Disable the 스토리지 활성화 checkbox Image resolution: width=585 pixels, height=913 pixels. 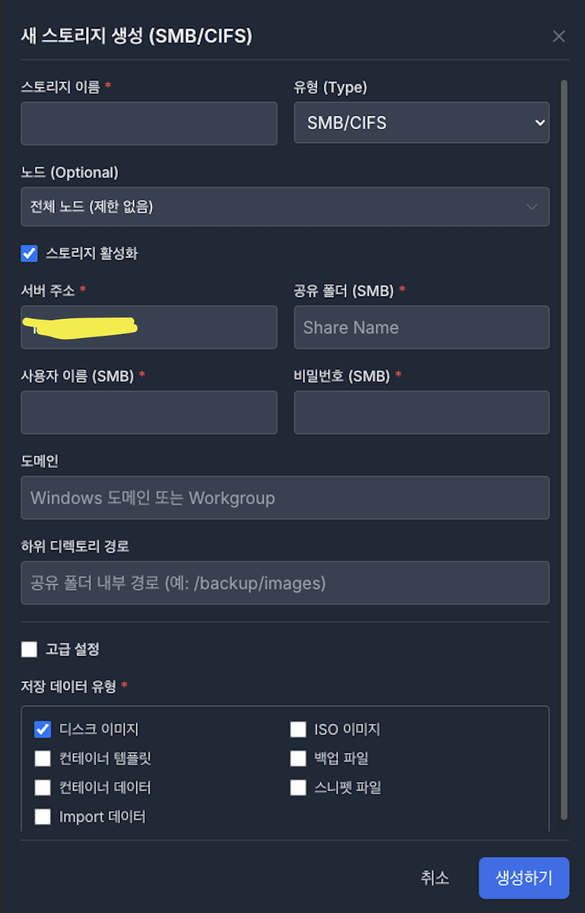click(x=29, y=253)
